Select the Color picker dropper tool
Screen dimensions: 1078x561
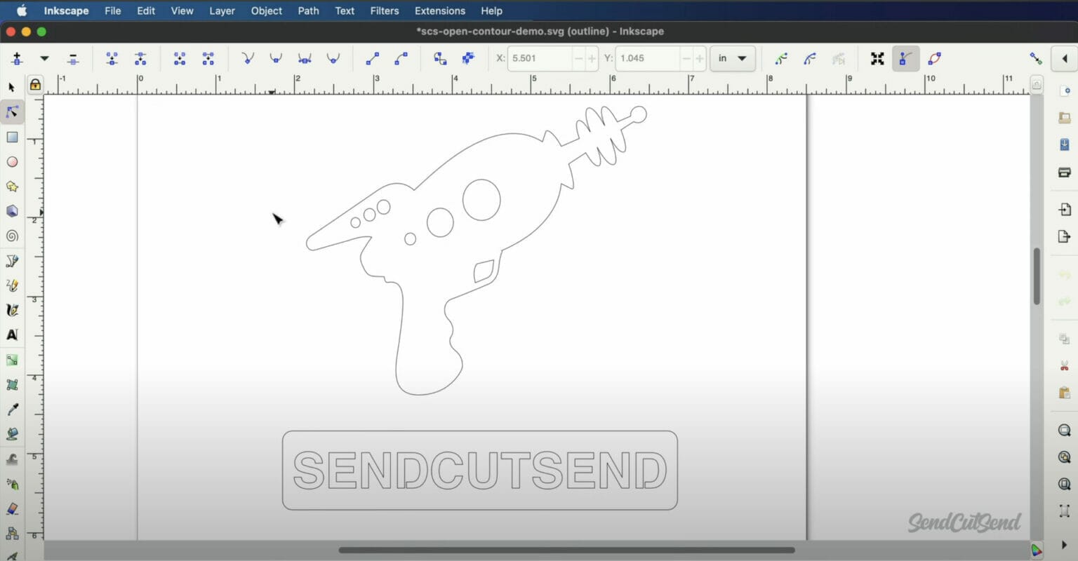click(x=11, y=409)
